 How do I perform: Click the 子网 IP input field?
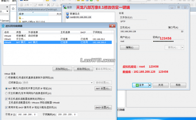point(27,114)
